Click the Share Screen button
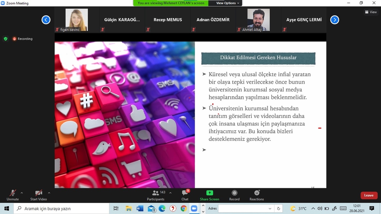Image resolution: width=381 pixels, height=214 pixels. pyautogui.click(x=209, y=195)
